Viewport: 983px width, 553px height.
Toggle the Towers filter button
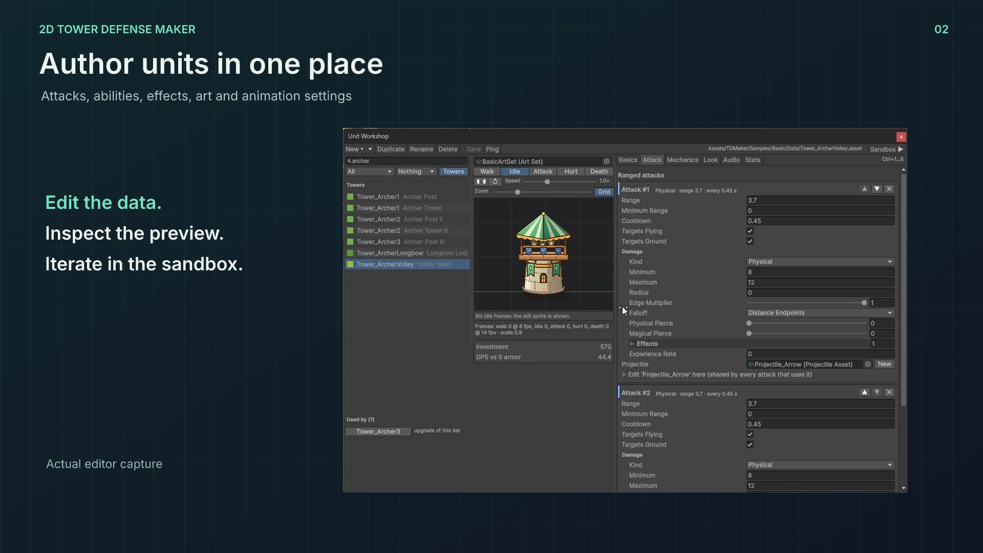454,172
